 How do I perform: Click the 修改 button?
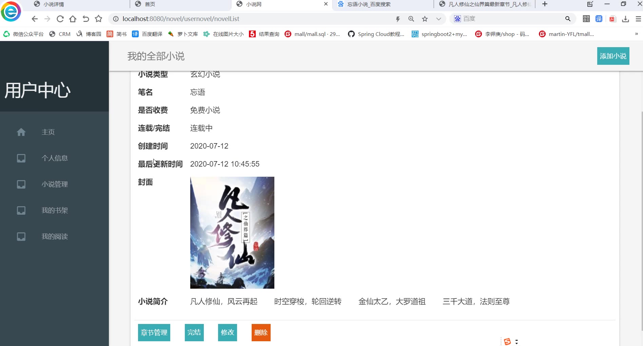(228, 333)
